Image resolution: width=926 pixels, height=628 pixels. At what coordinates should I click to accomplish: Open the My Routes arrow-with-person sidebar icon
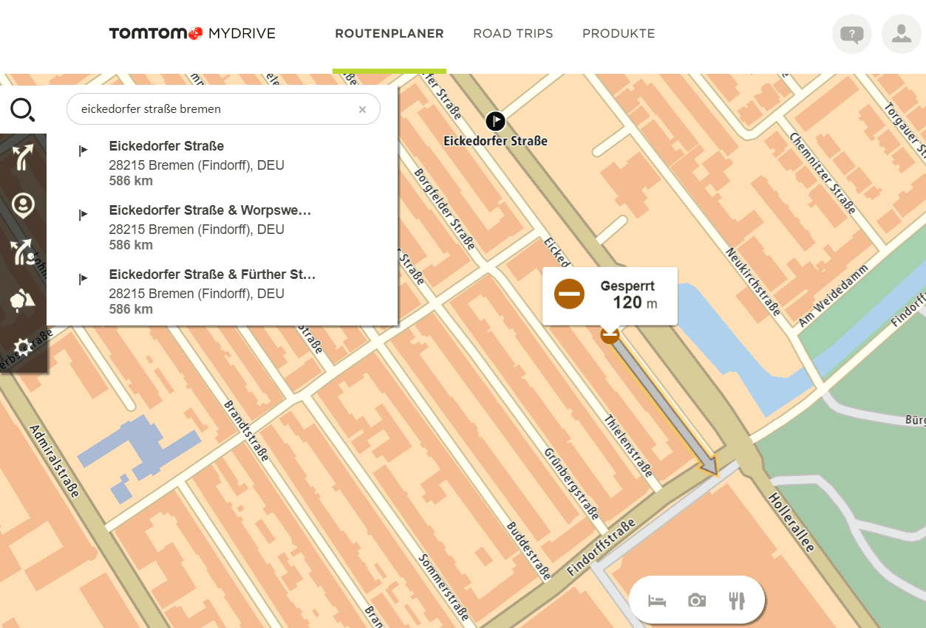click(x=23, y=252)
